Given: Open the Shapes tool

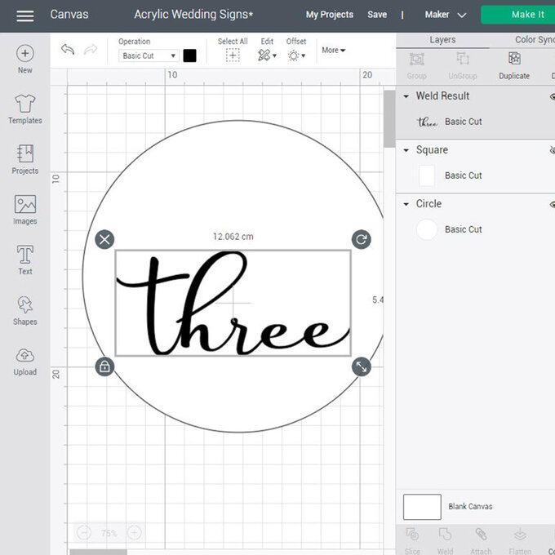Looking at the screenshot, I should (x=25, y=310).
